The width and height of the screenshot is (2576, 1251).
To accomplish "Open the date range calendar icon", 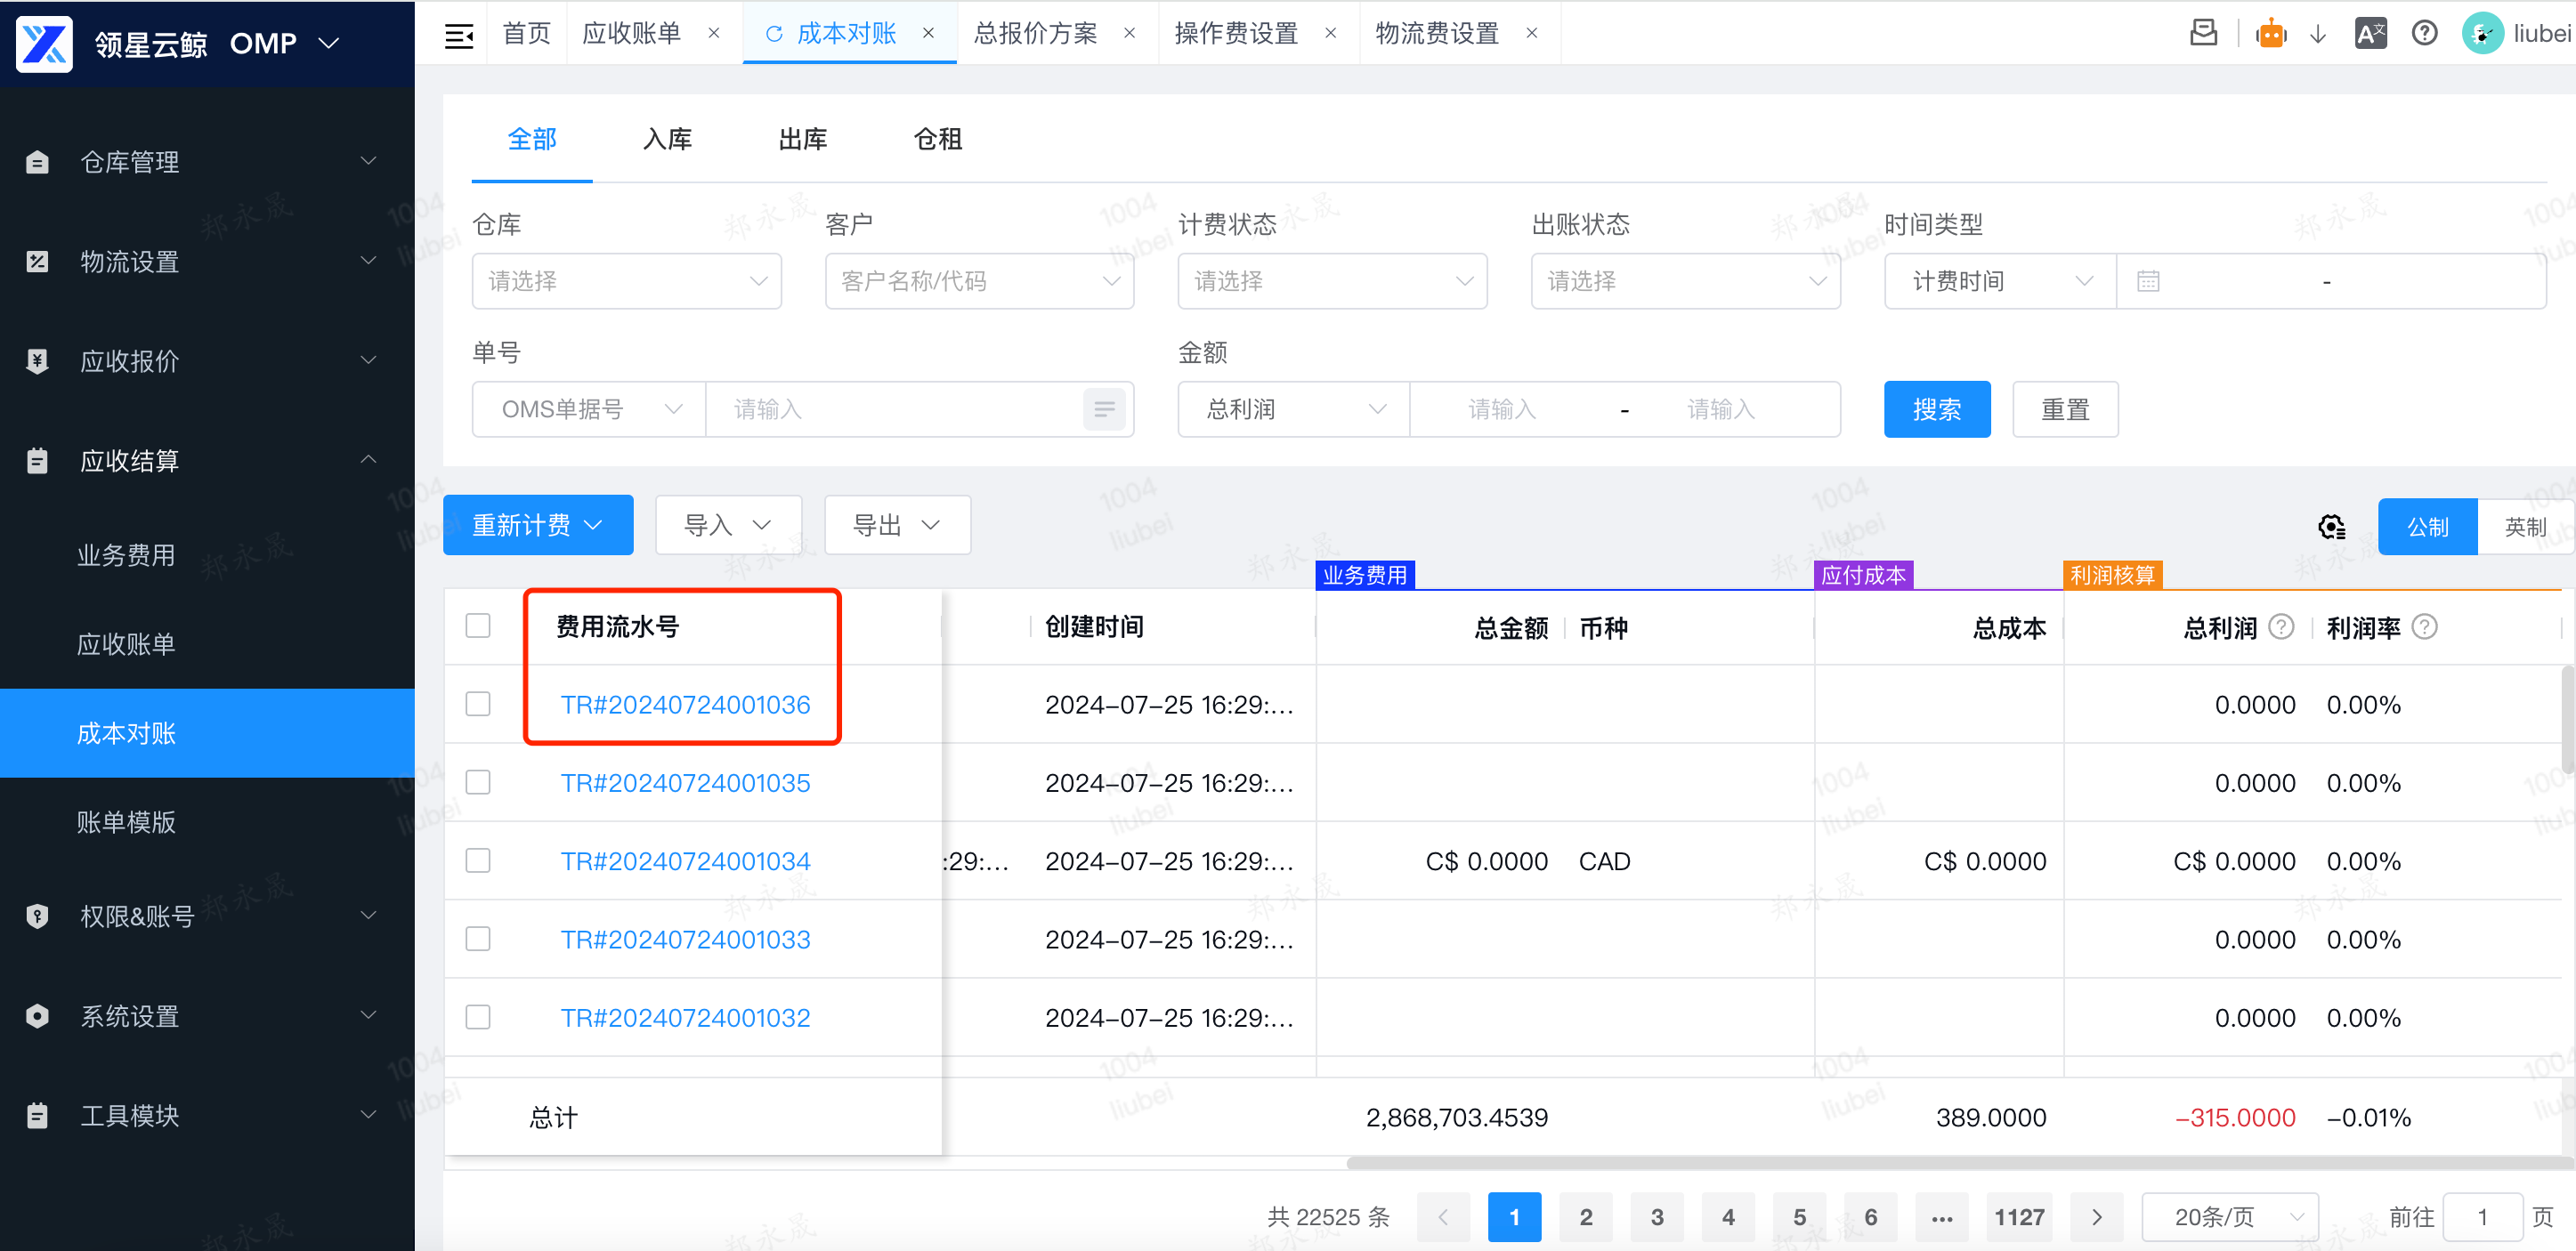I will tap(2148, 282).
